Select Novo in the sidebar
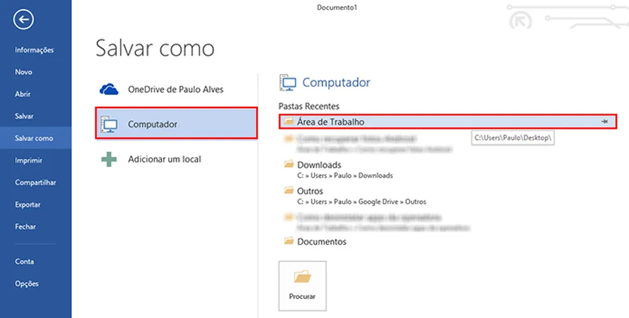Image resolution: width=629 pixels, height=318 pixels. coord(24,72)
